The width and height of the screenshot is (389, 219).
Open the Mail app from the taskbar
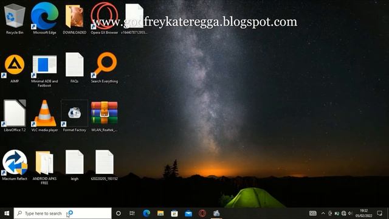click(x=188, y=214)
